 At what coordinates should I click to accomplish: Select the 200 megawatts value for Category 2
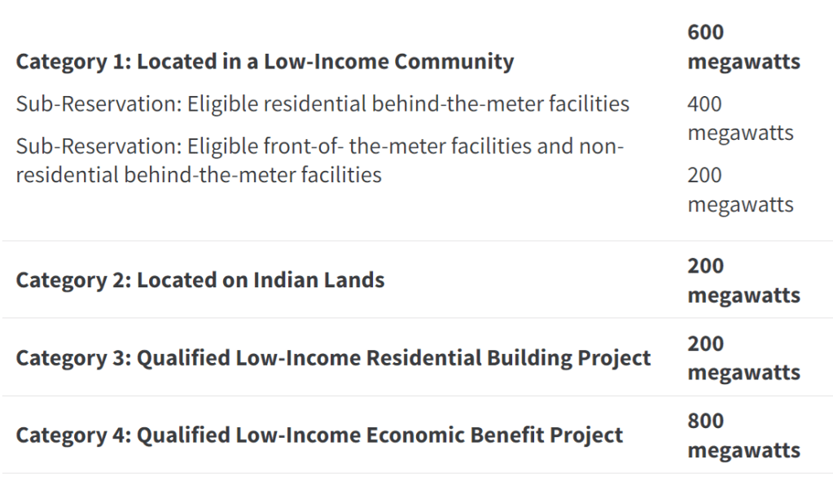pyautogui.click(x=743, y=280)
